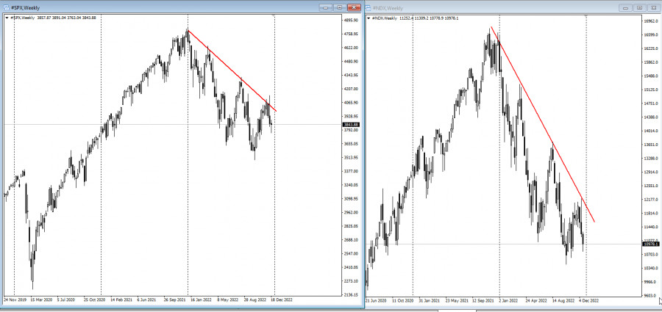Click the 4207.00 price level on the SPX axis
This screenshot has width=662, height=312.
(352, 89)
